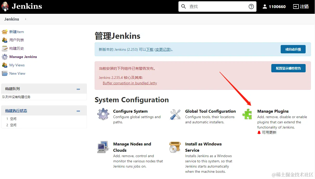Open Buffer corruption in bundled Jetty link
Viewport: 315px width, 179px height.
(130, 83)
